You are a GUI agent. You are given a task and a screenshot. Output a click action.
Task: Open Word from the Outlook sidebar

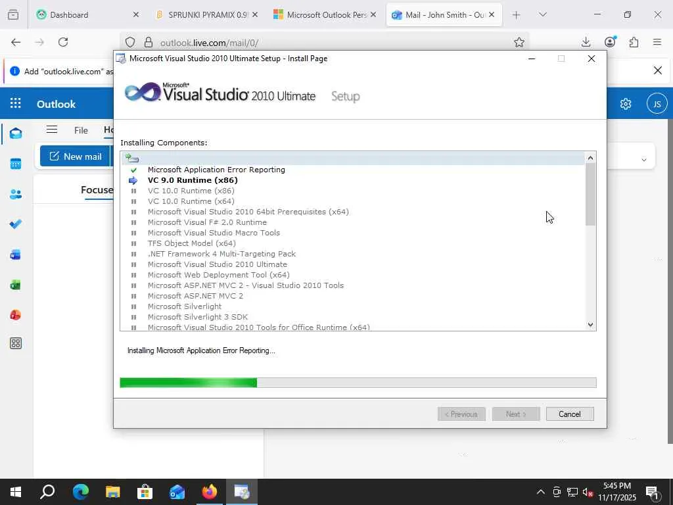16,254
